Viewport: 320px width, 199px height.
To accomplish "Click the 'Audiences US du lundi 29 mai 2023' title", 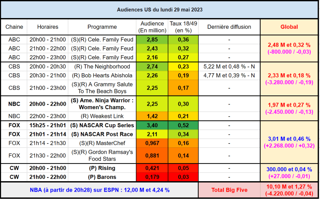I will click(x=160, y=10).
